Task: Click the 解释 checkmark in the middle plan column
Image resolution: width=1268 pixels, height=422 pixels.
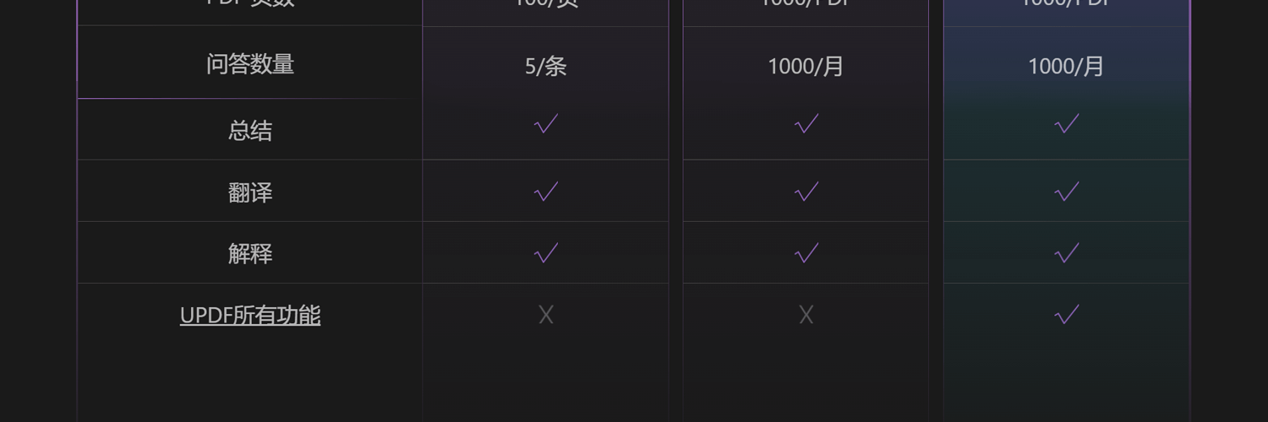Action: coord(806,252)
